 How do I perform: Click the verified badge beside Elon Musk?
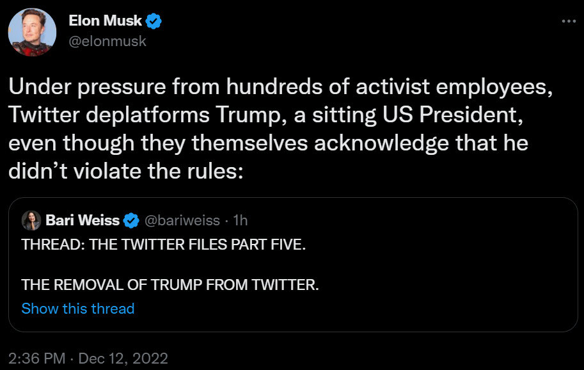point(154,22)
